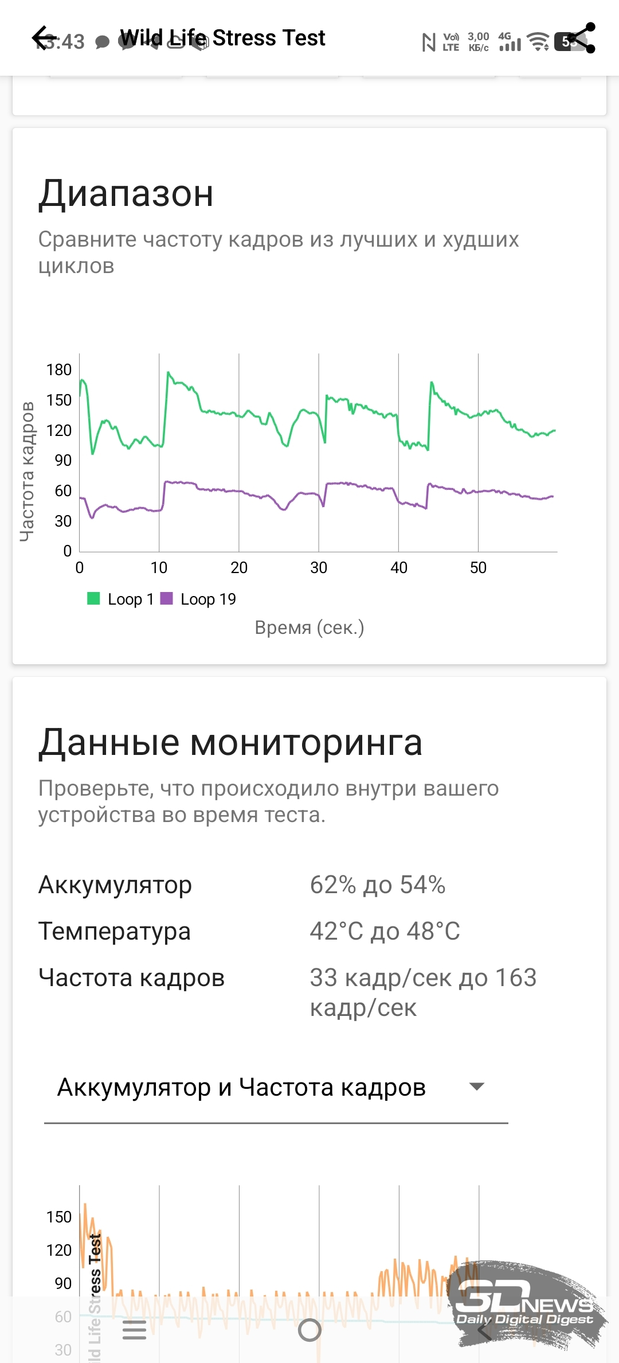Tap the back arrow in header
Image resolution: width=619 pixels, height=1363 pixels.
45,38
